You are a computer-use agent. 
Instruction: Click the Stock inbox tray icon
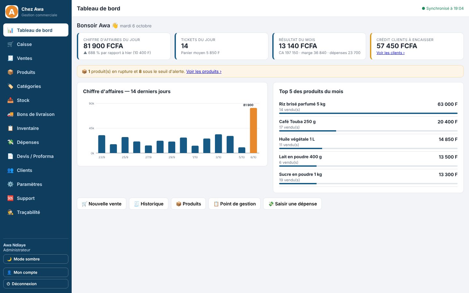pos(10,100)
